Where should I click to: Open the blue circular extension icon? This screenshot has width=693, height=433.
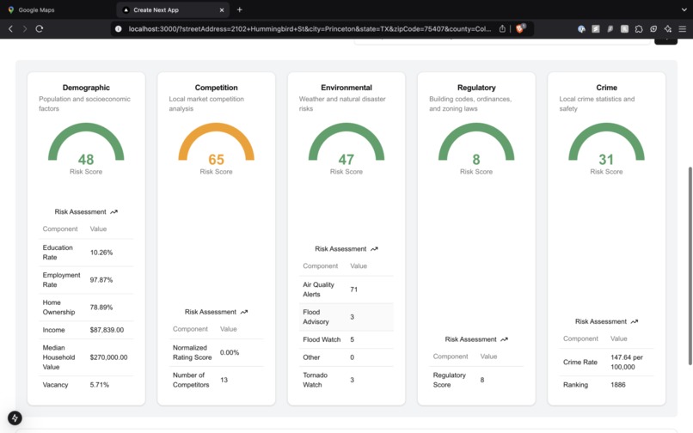(x=581, y=28)
